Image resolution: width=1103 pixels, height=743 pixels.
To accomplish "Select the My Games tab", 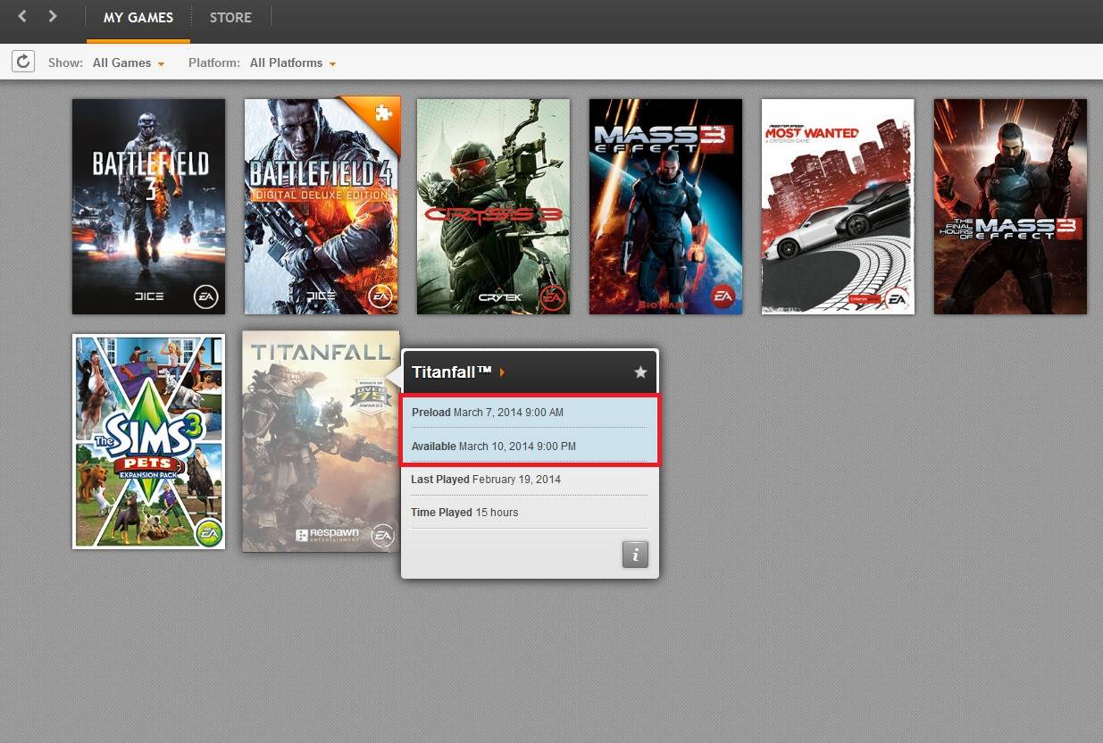I will click(x=138, y=18).
